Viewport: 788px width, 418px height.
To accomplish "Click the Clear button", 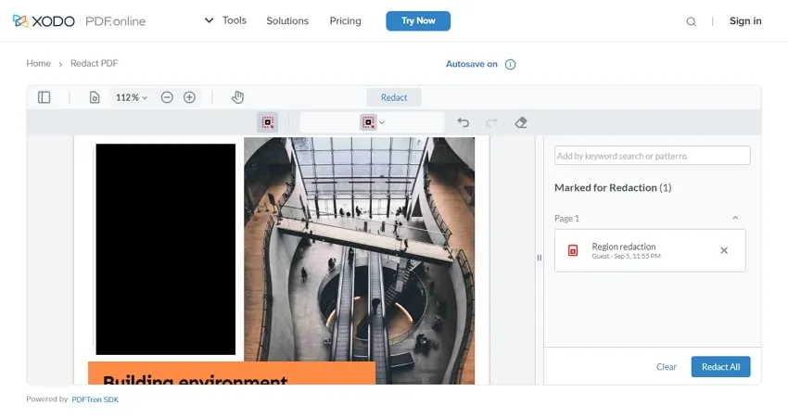I will (x=667, y=367).
